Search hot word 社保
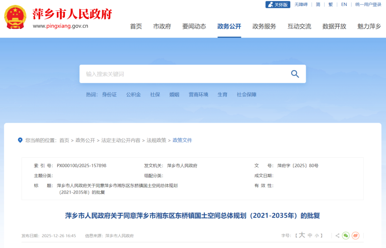386x248 pixels. pyautogui.click(x=155, y=94)
